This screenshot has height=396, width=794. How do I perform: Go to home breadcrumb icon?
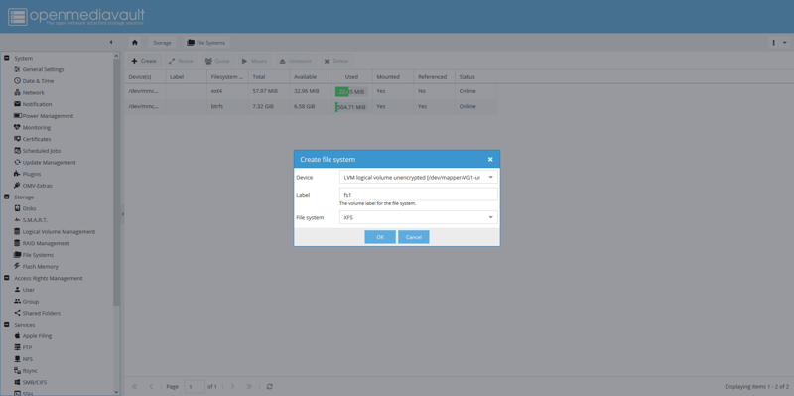[134, 43]
